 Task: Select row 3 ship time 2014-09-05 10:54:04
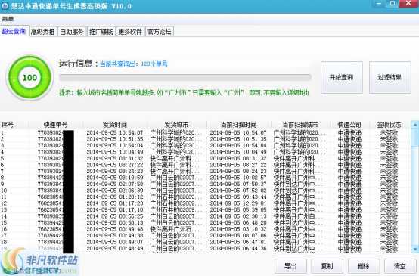[115, 145]
